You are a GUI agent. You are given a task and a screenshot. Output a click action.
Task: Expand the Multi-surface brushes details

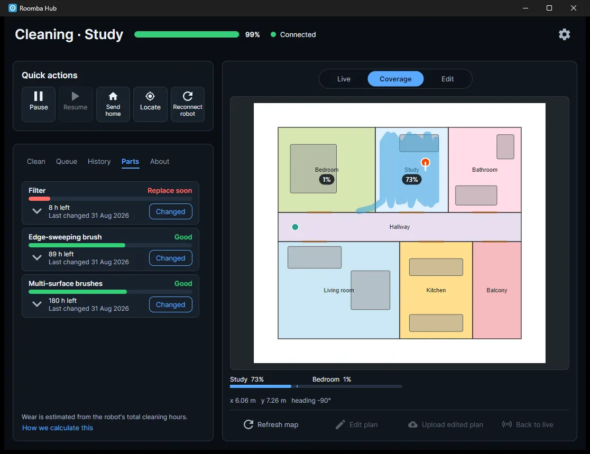pos(37,304)
